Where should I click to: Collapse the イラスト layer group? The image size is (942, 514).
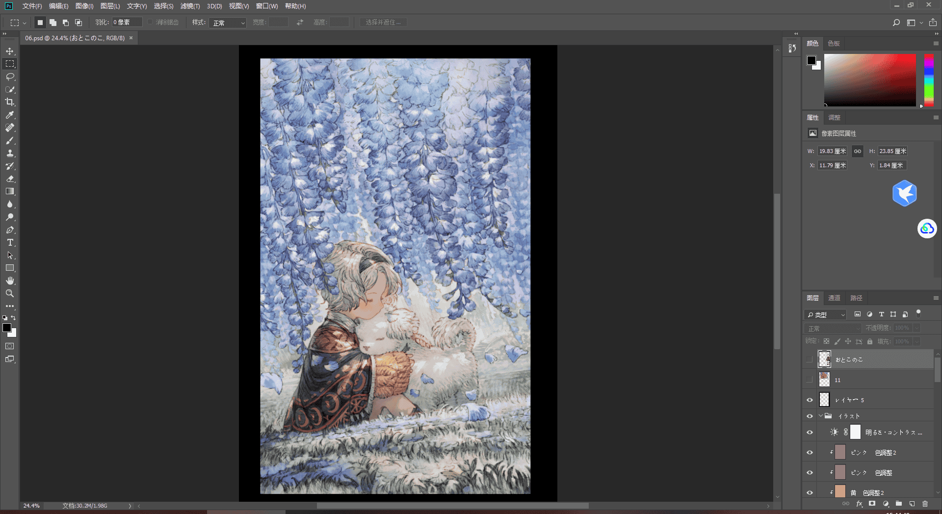(821, 416)
